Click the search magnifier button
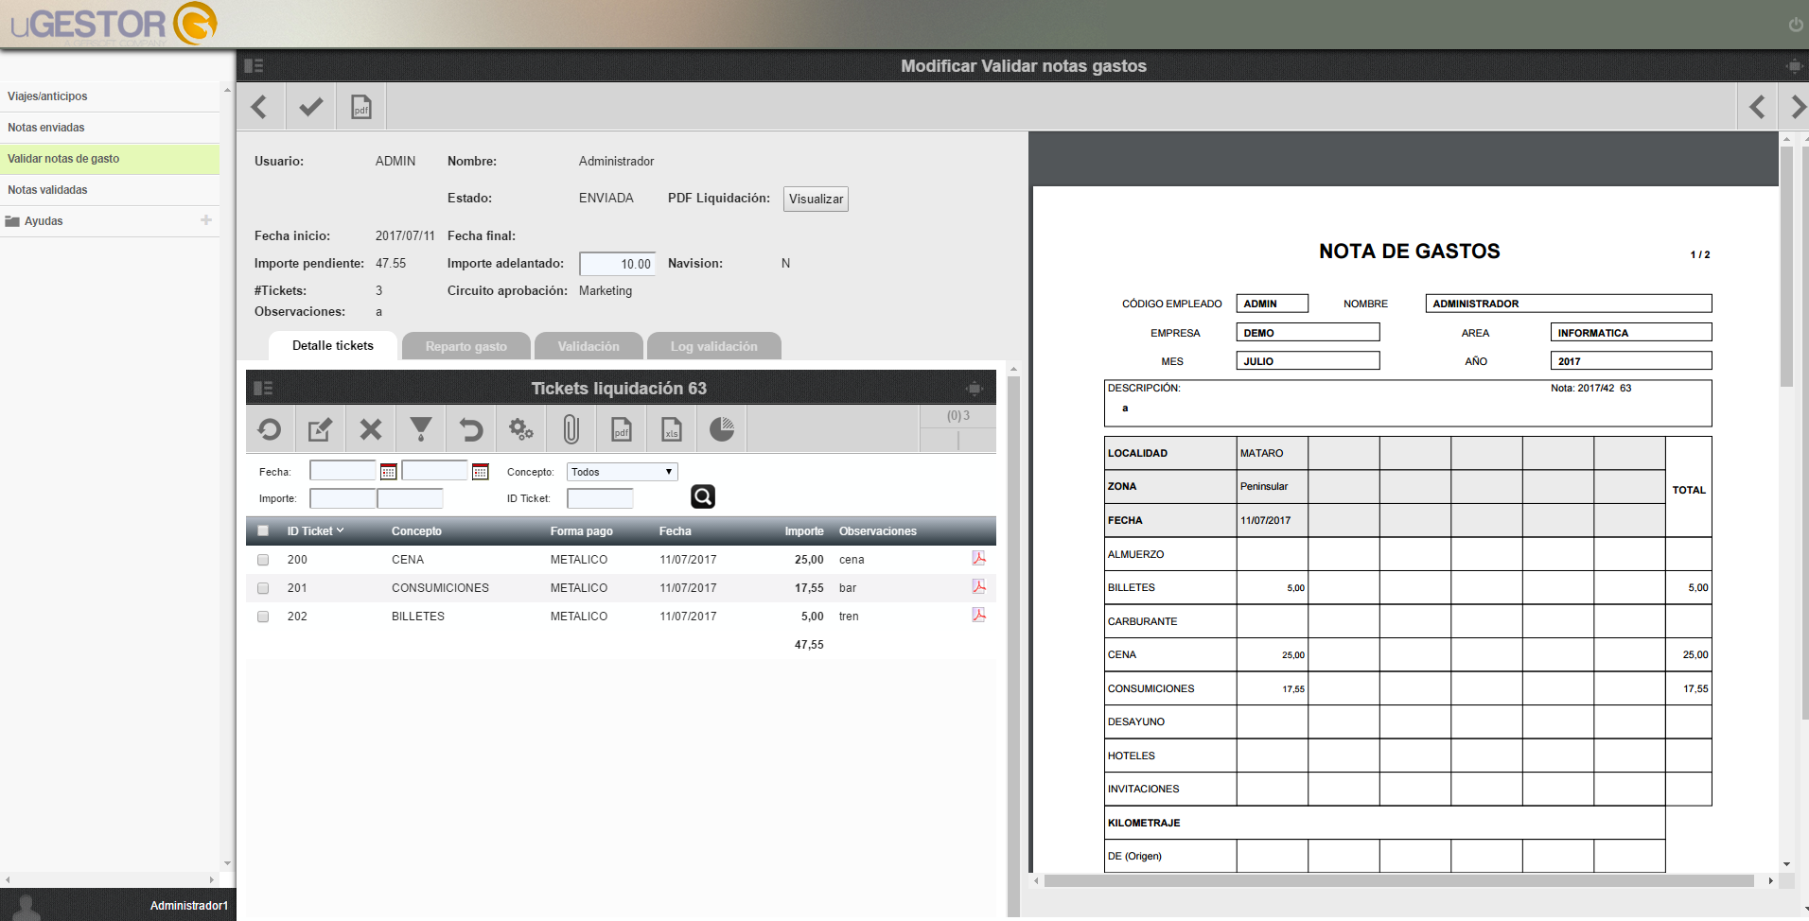The height and width of the screenshot is (921, 1809). (703, 496)
